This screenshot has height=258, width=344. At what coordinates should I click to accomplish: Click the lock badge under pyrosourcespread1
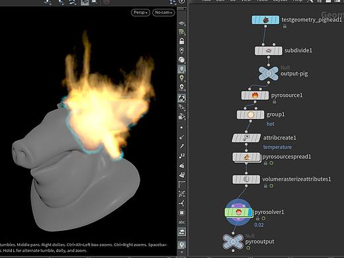coord(266,163)
